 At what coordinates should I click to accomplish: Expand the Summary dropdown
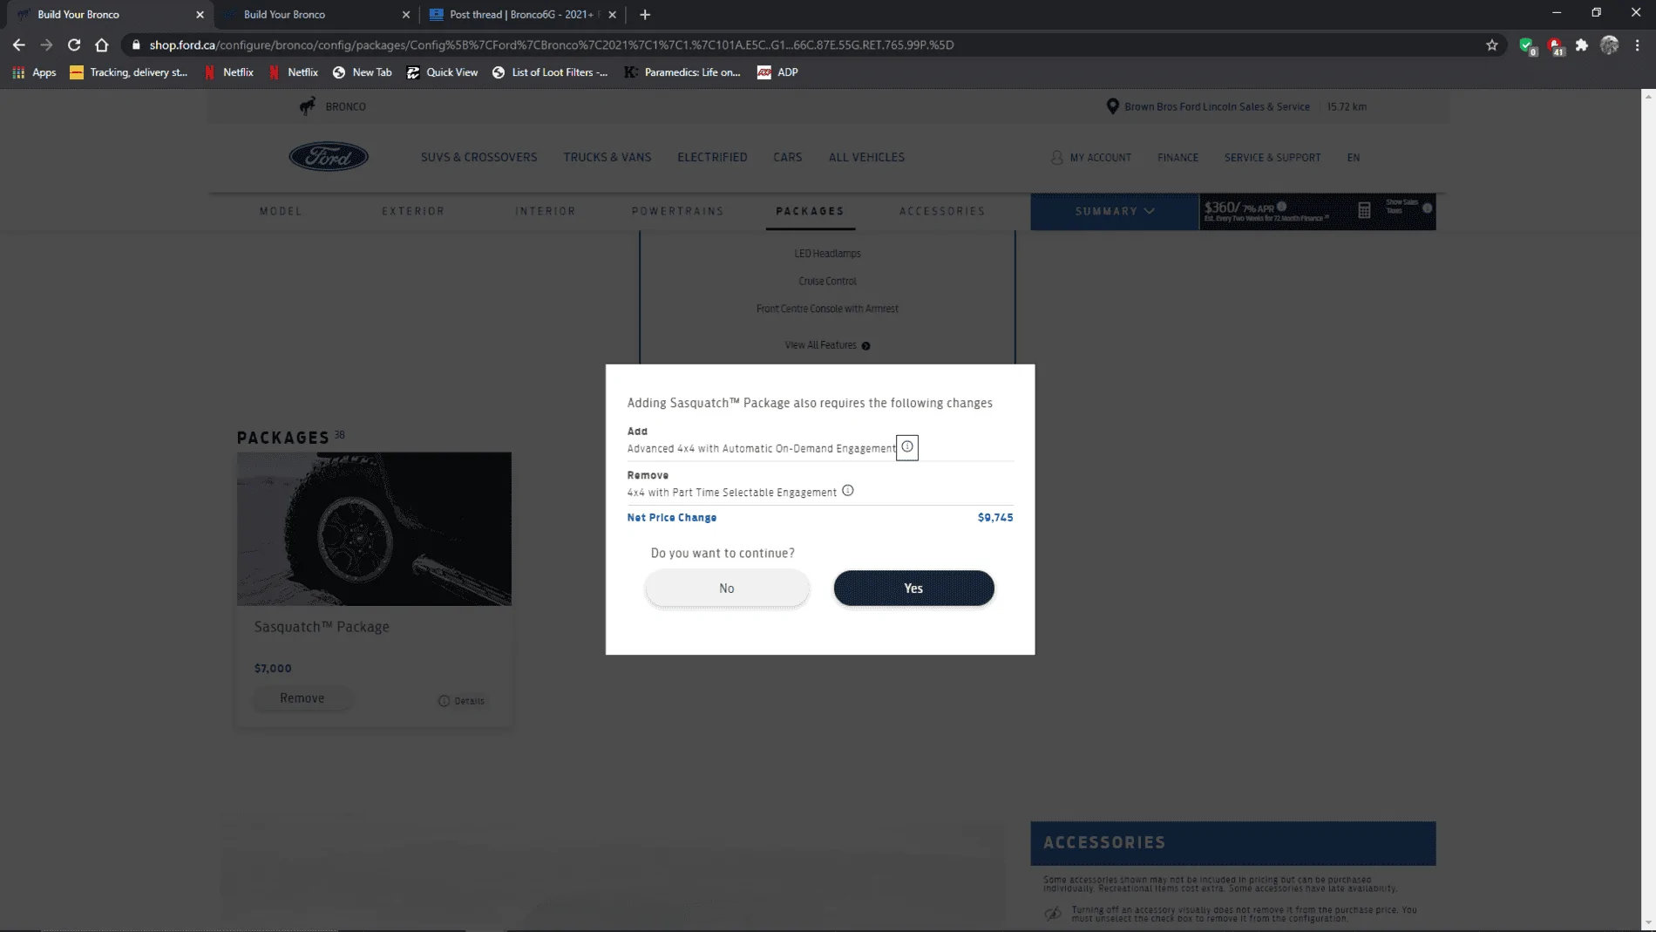[x=1115, y=211]
